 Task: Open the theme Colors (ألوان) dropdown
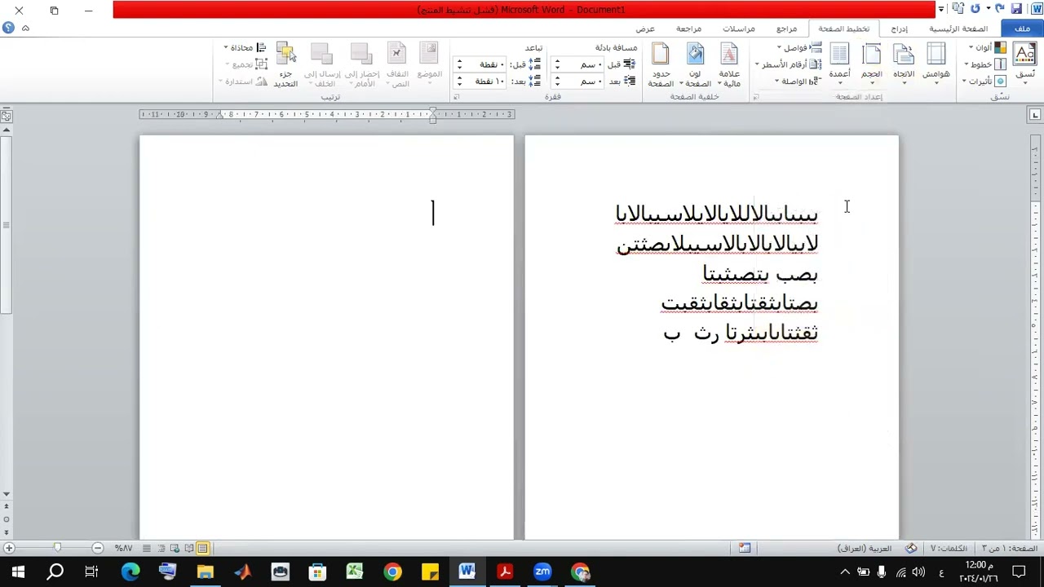(988, 48)
